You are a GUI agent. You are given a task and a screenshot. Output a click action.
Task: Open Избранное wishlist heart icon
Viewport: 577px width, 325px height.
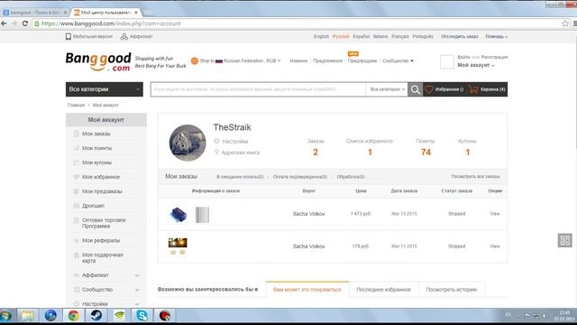429,89
